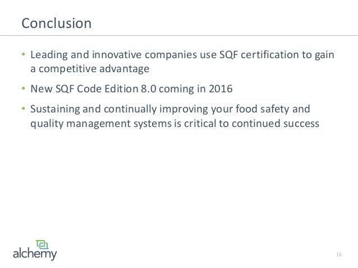Click the words "SQF certification" in first bullet

tap(259, 55)
